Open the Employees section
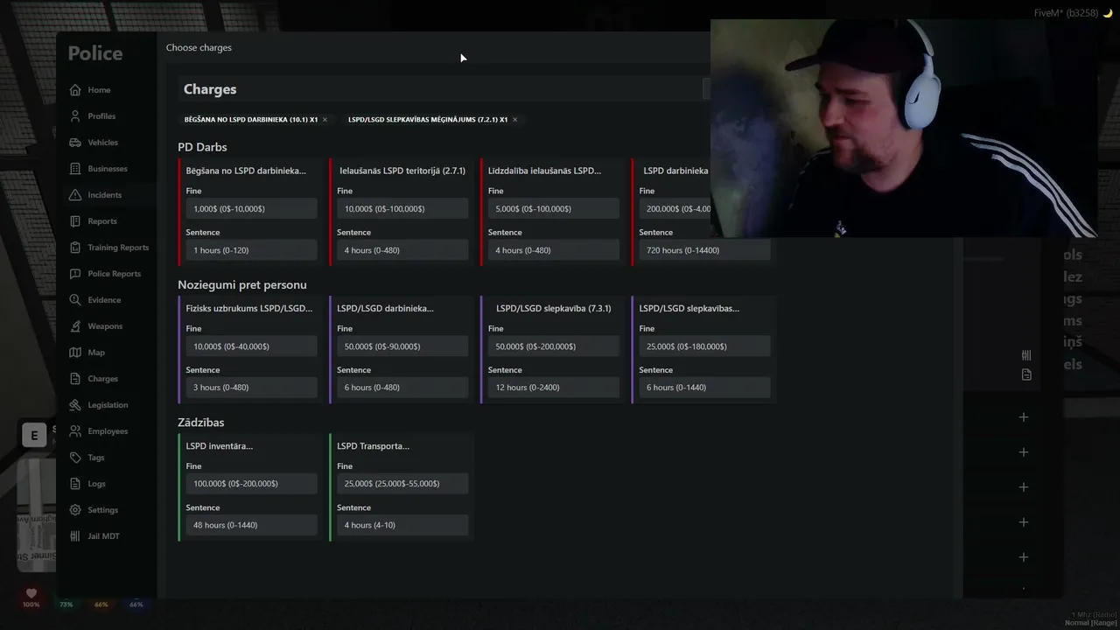The height and width of the screenshot is (630, 1120). (108, 431)
